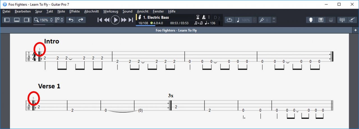Increase the tonality transposition with plus
This screenshot has width=359, height=129.
click(x=274, y=19)
